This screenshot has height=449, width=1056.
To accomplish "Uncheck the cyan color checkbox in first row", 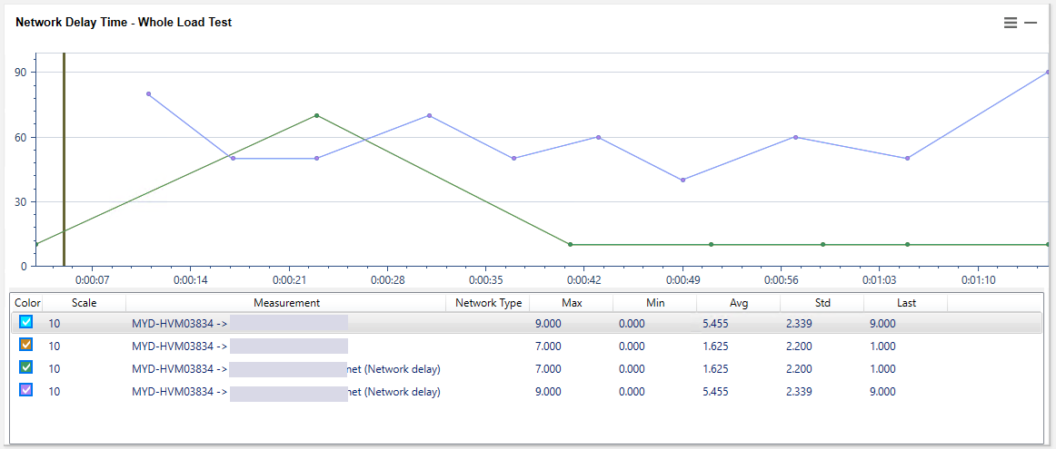I will pyautogui.click(x=26, y=322).
